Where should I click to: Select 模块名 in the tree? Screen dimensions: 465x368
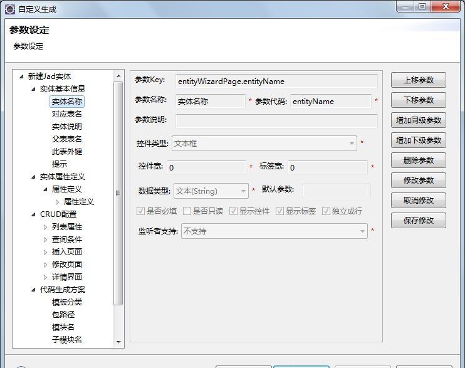pos(63,327)
